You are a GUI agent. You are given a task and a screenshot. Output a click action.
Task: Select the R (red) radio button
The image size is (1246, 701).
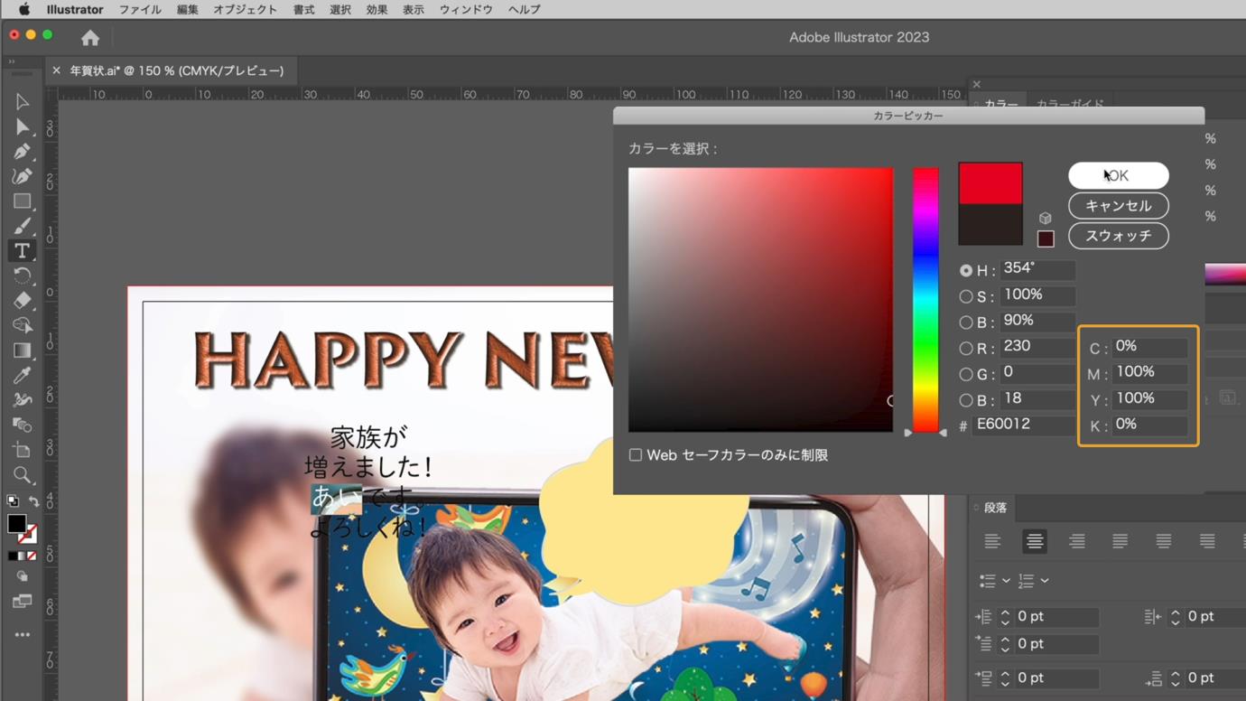tap(966, 348)
